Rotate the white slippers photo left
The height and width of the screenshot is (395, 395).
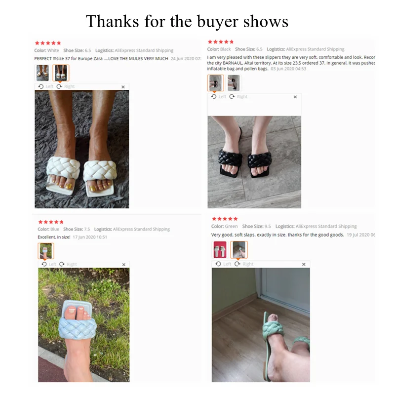[x=46, y=87]
